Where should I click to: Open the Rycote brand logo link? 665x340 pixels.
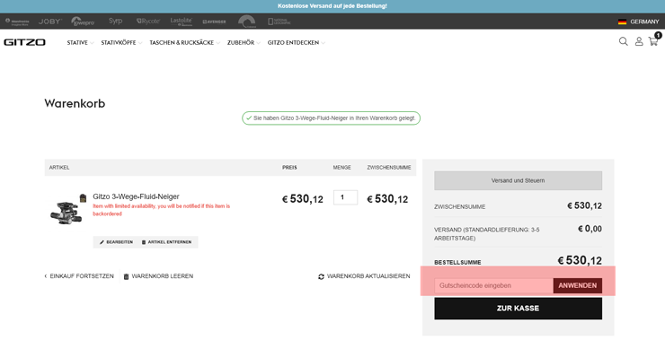coord(148,22)
